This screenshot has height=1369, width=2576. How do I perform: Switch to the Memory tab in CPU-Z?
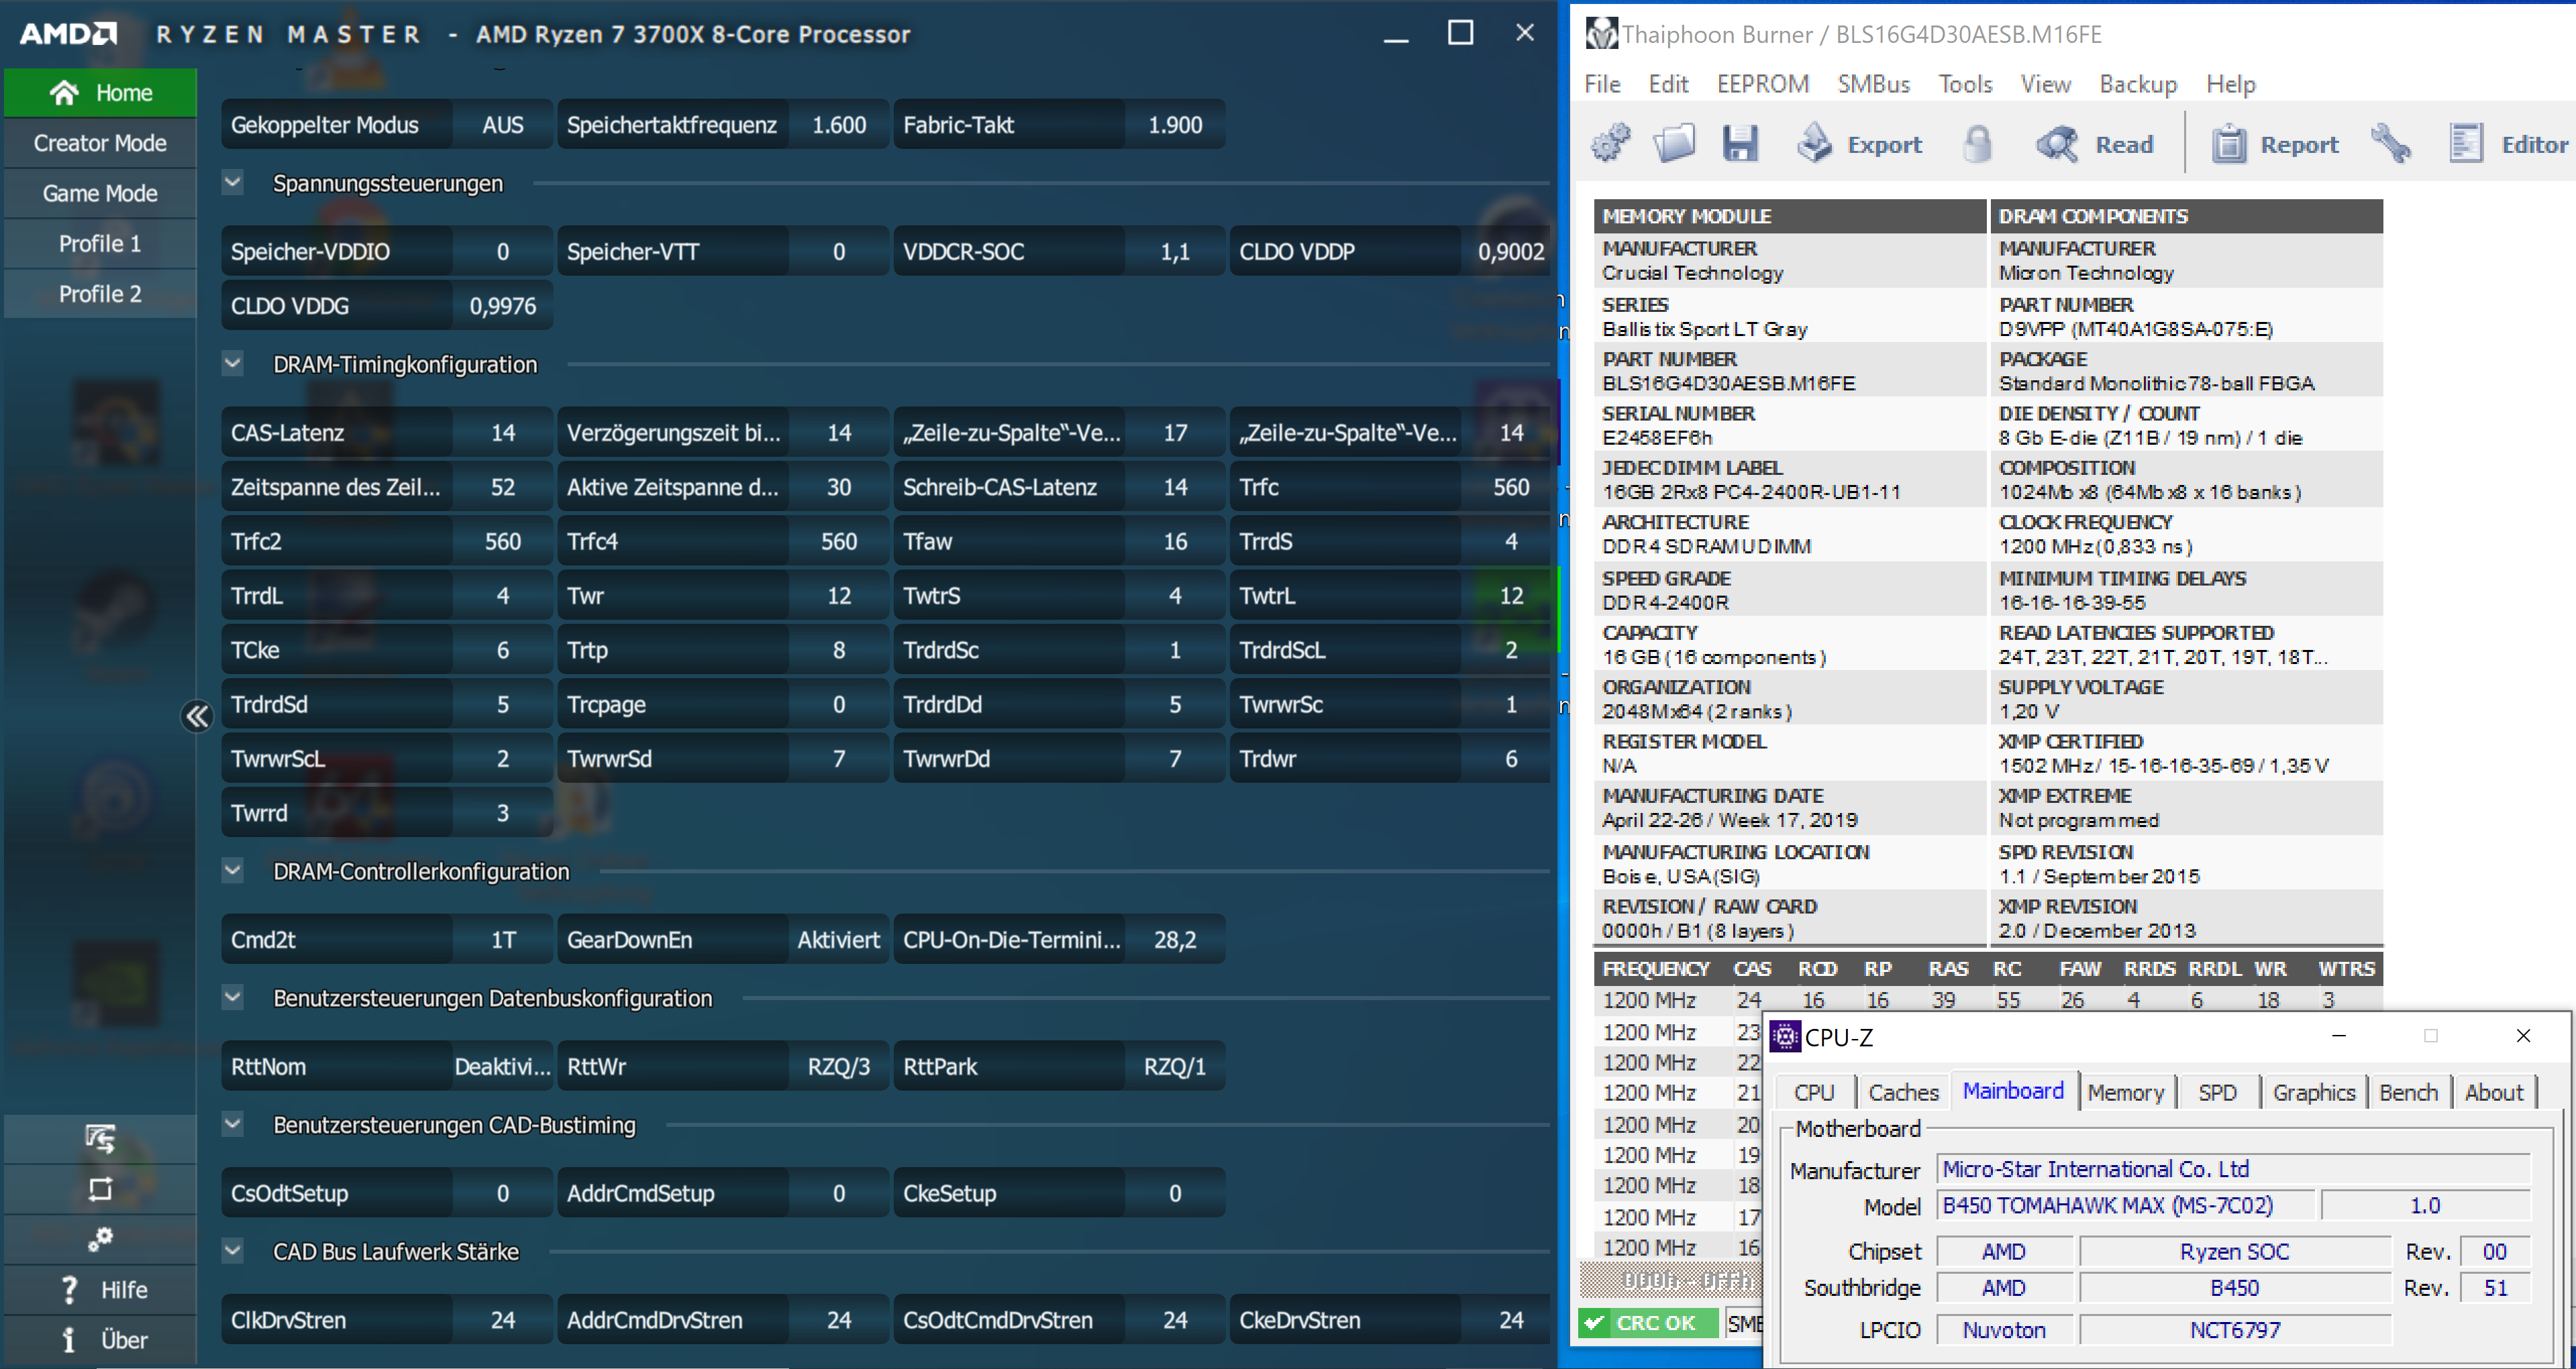[2125, 1092]
